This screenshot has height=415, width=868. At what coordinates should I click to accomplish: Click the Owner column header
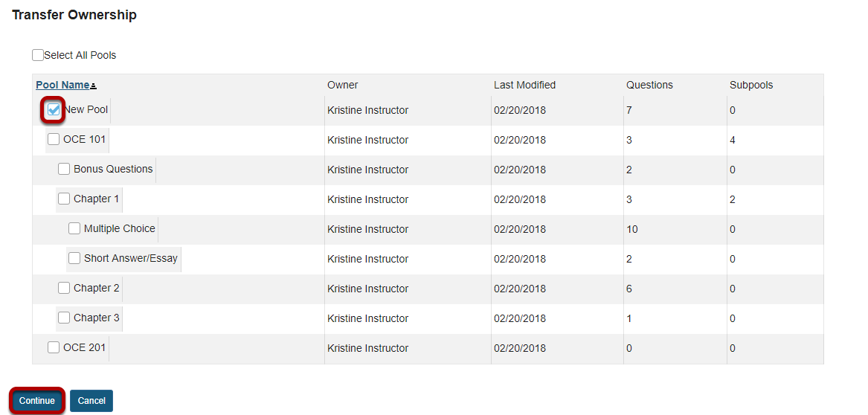pos(343,86)
